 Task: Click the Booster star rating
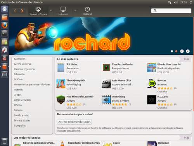[165, 88]
